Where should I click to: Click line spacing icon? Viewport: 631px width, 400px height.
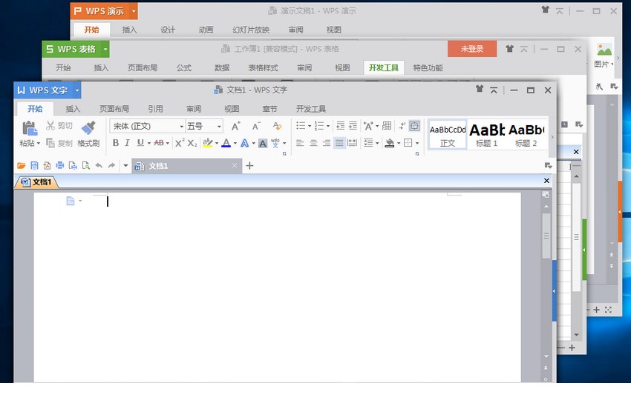368,142
